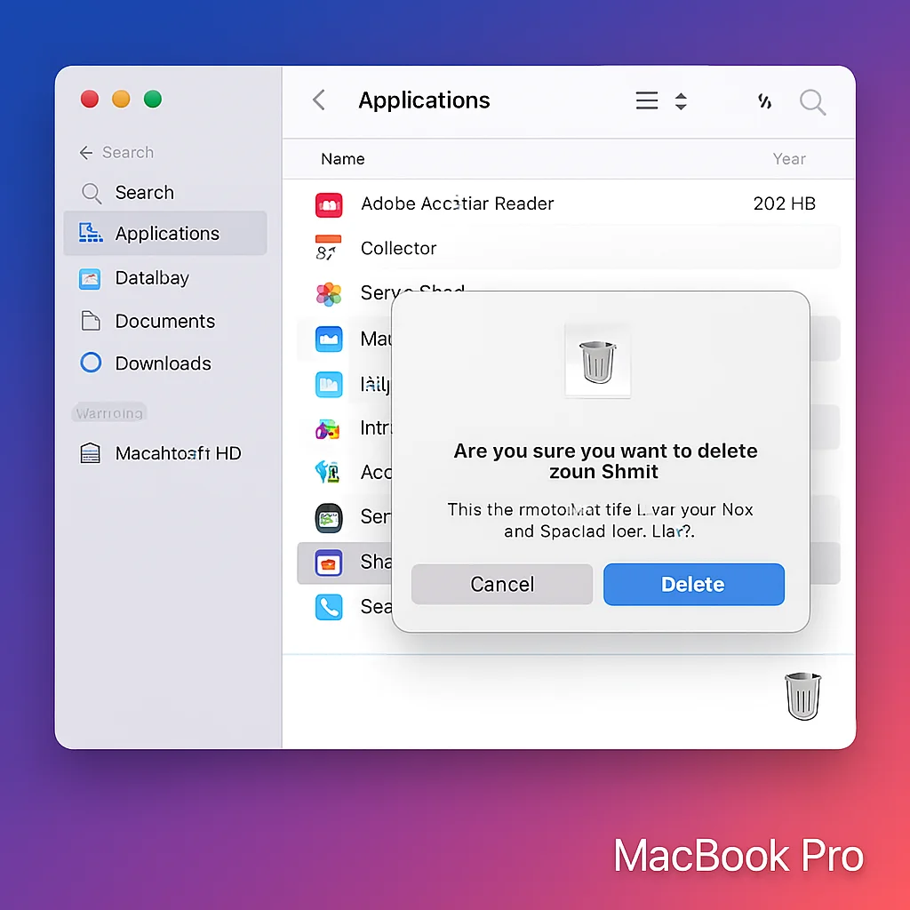Viewport: 910px width, 910px height.
Task: Select Macahtosft HD drive in sidebar
Action: (x=177, y=453)
